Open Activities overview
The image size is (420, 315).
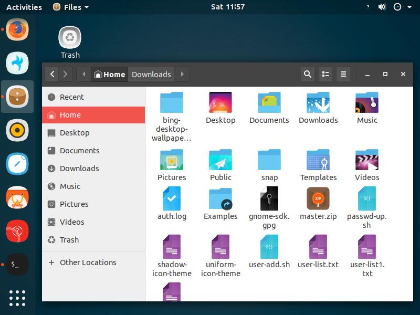pyautogui.click(x=24, y=7)
